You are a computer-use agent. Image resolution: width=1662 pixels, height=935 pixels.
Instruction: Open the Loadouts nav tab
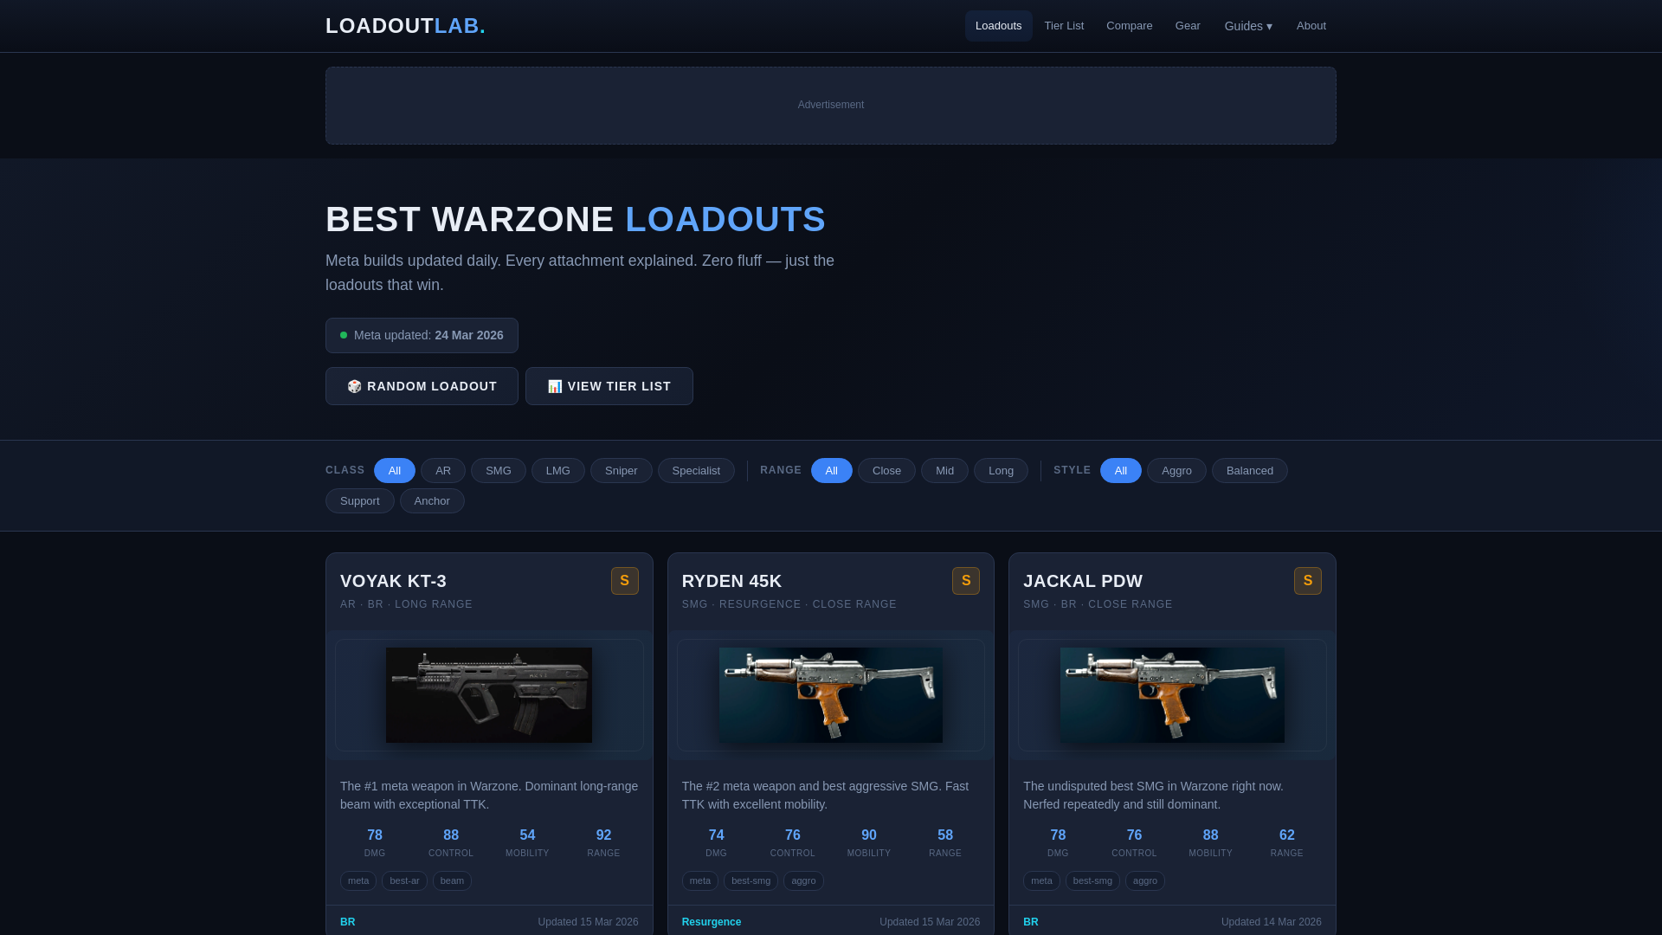pos(998,26)
